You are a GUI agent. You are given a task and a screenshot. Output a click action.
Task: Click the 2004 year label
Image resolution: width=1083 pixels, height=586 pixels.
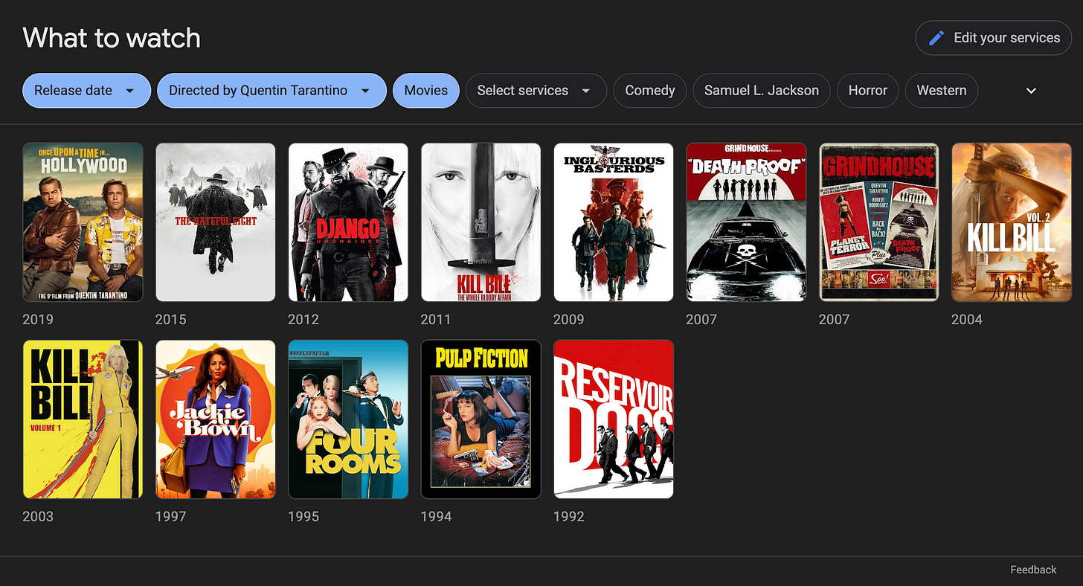[967, 319]
